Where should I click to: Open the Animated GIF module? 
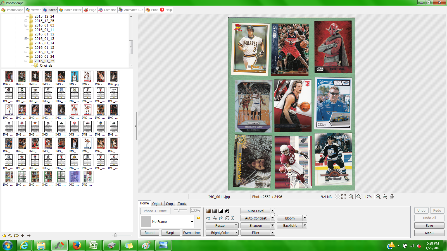pos(131,10)
